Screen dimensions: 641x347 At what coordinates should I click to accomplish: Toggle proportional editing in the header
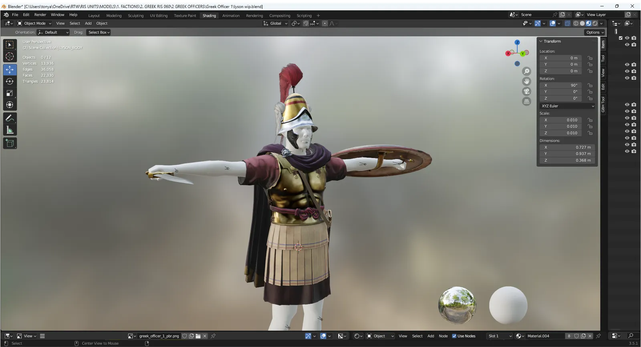click(x=325, y=24)
